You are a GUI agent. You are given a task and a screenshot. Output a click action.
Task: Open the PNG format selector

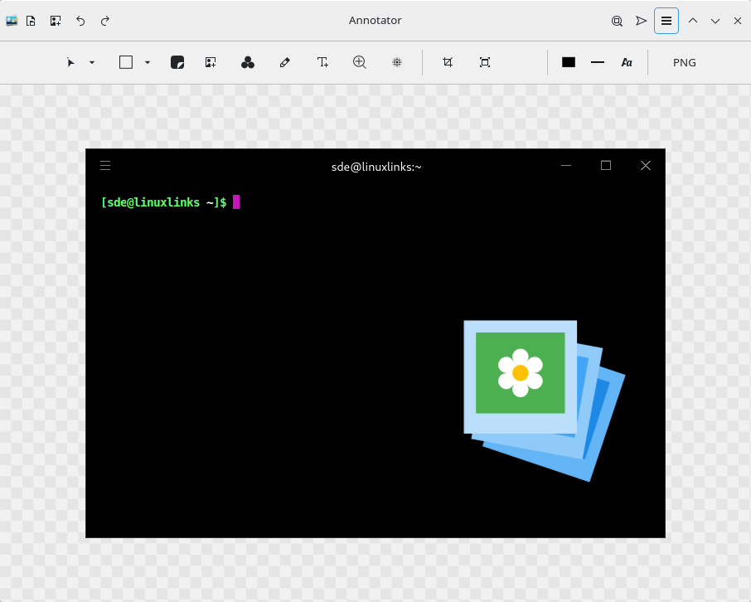click(x=684, y=62)
